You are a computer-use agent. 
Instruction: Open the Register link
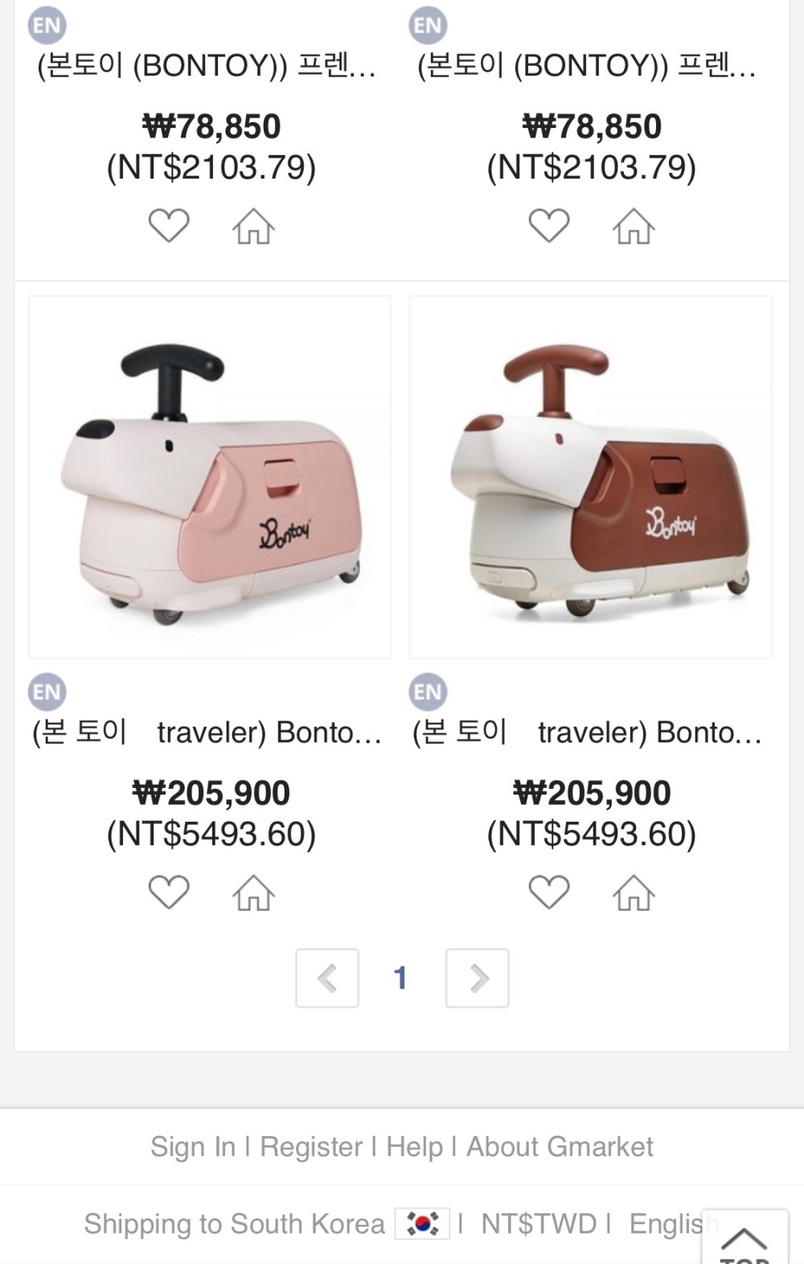(311, 1147)
